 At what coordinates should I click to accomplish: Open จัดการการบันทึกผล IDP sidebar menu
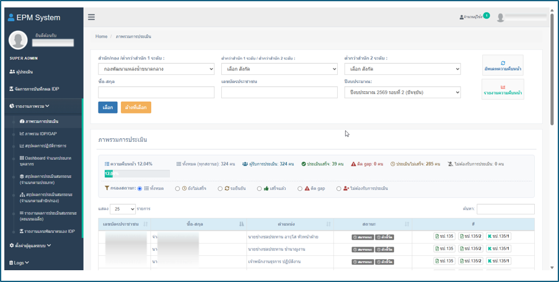click(34, 89)
